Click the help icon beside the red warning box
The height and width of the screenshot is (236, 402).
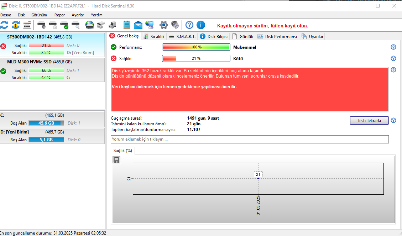393,70
